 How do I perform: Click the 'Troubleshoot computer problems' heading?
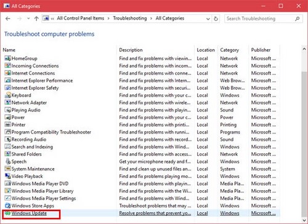click(x=49, y=34)
